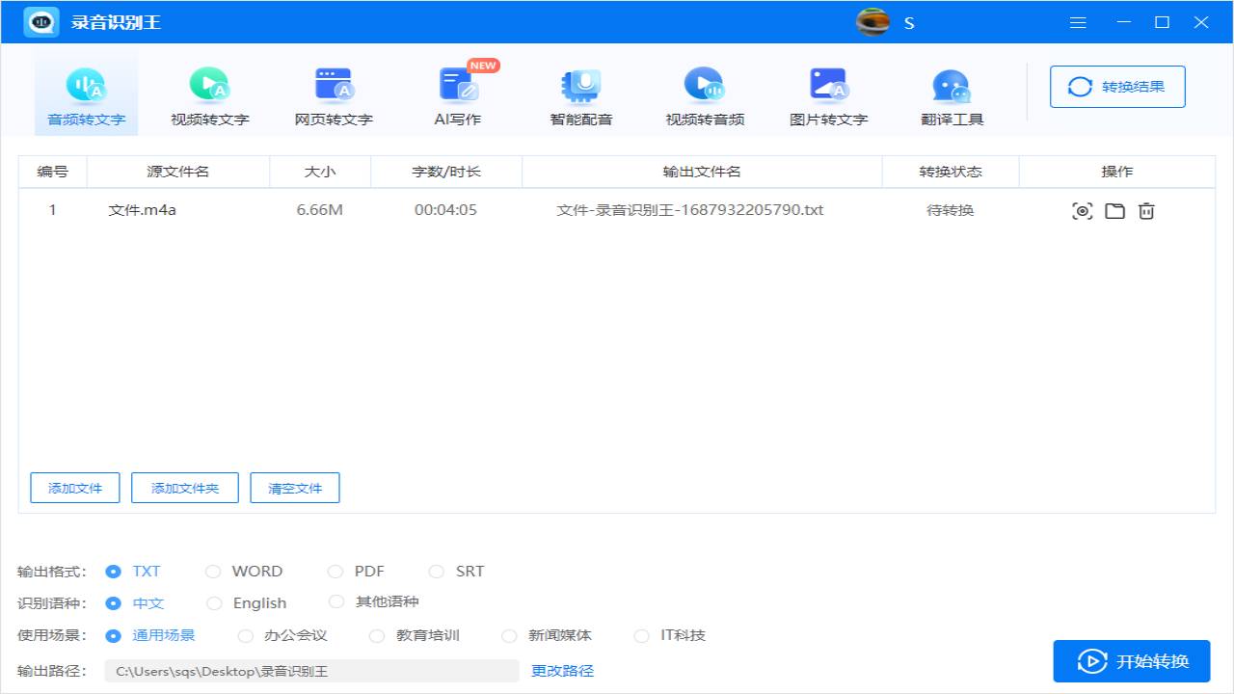The image size is (1234, 694).
Task: Open the 翻译工具 translation tool
Action: 951,92
